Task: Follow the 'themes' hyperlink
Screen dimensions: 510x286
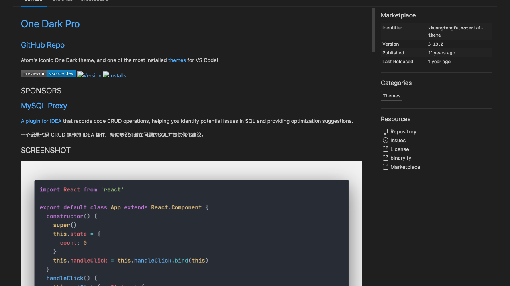Action: click(177, 60)
